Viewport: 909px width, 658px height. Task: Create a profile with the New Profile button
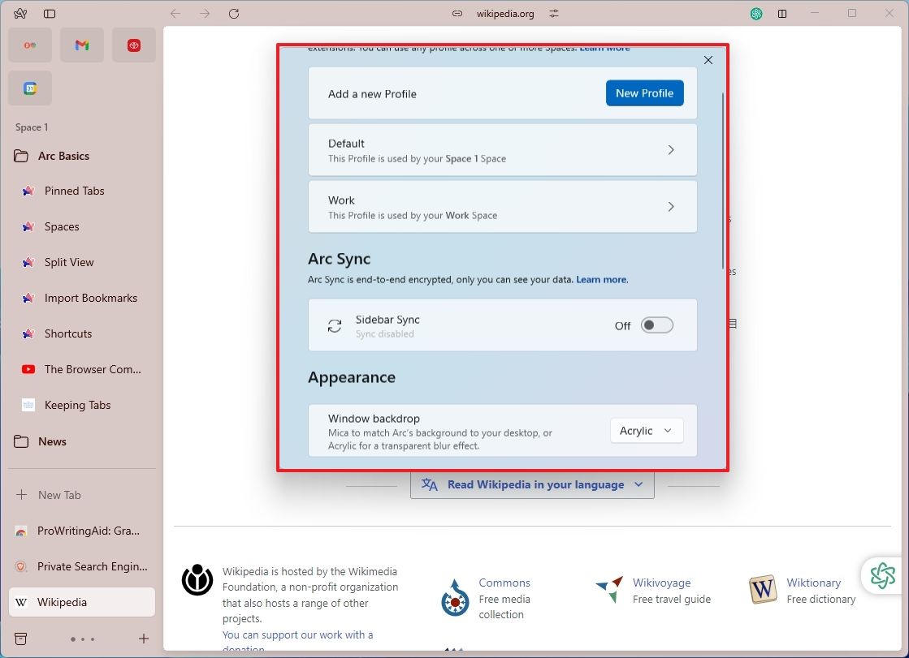tap(644, 92)
